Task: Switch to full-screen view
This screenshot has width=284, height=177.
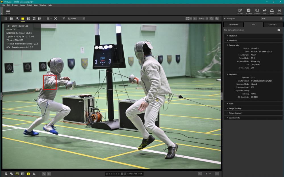Action: tap(55, 19)
